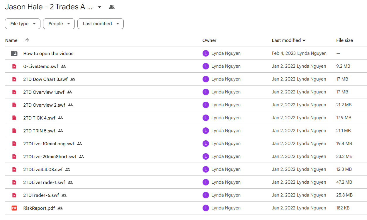The width and height of the screenshot is (367, 220).
Task: Click shared icon next to 0-LiveDemo.swf
Action: pyautogui.click(x=63, y=66)
